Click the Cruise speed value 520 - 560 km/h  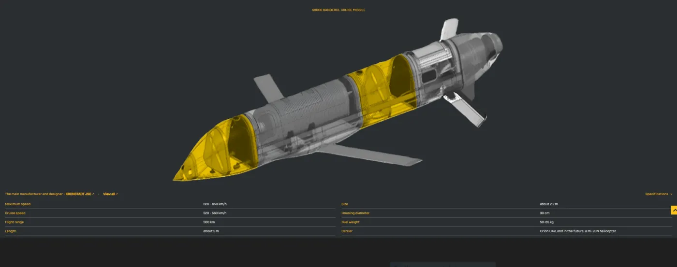click(x=215, y=213)
